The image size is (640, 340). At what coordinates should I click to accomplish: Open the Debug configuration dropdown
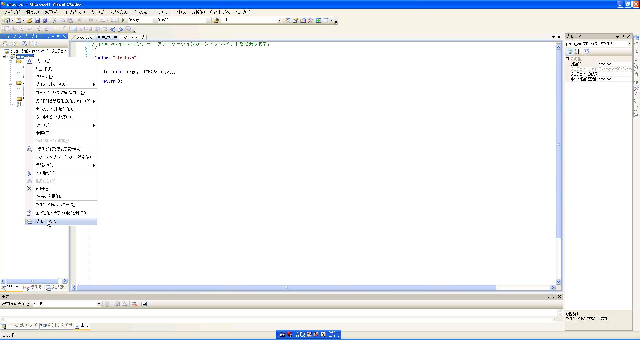click(x=155, y=20)
